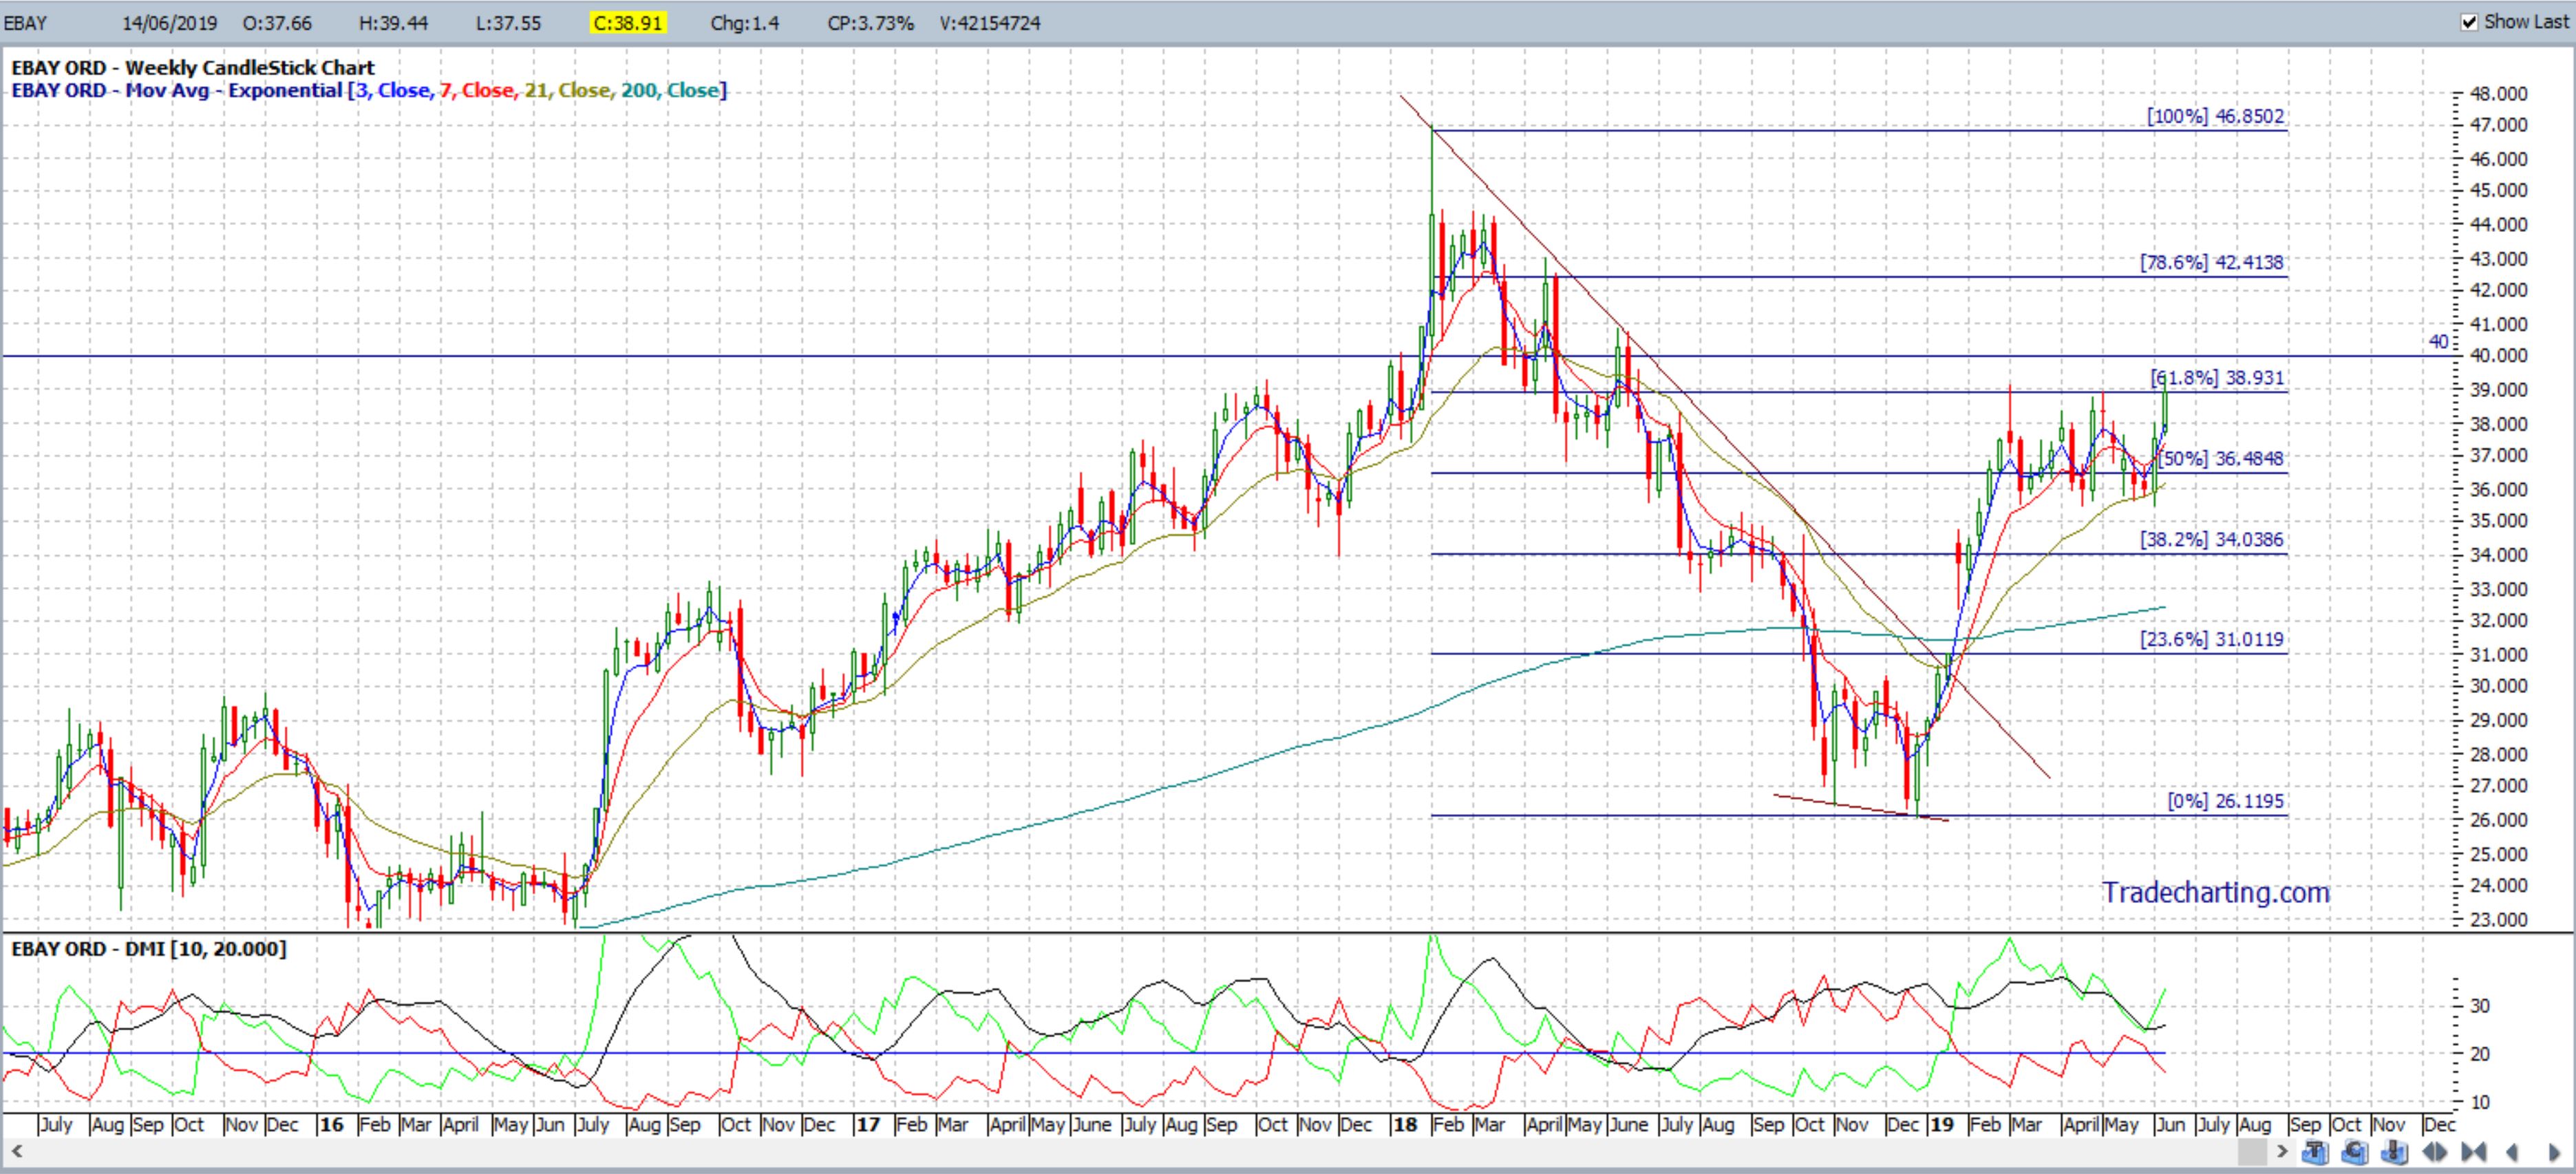Click the chart icon with exclamation mark

point(2394,1152)
